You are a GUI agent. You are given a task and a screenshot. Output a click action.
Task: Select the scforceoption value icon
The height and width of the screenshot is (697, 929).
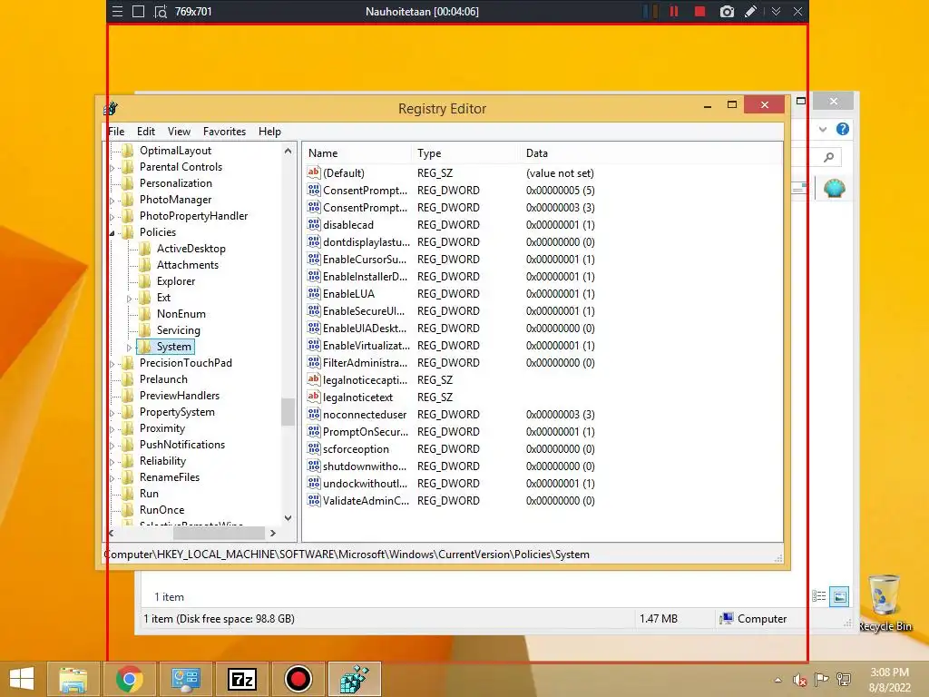pyautogui.click(x=313, y=448)
